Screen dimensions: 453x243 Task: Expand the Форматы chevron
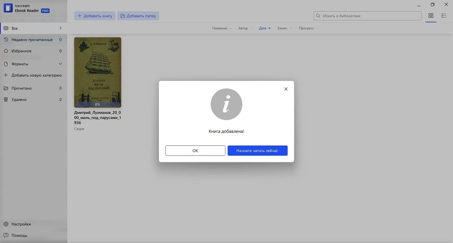pyautogui.click(x=60, y=64)
